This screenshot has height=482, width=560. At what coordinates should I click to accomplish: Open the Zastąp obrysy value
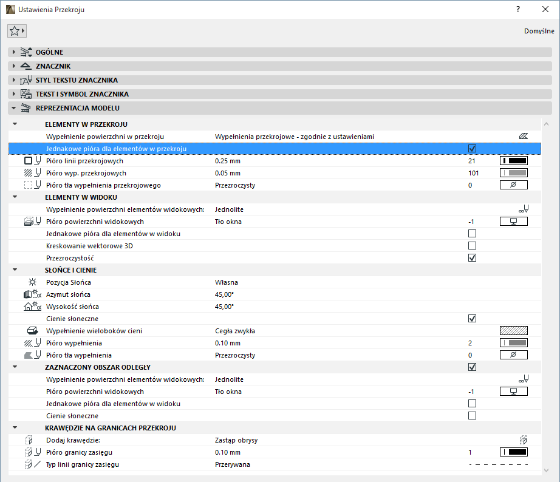(x=236, y=440)
